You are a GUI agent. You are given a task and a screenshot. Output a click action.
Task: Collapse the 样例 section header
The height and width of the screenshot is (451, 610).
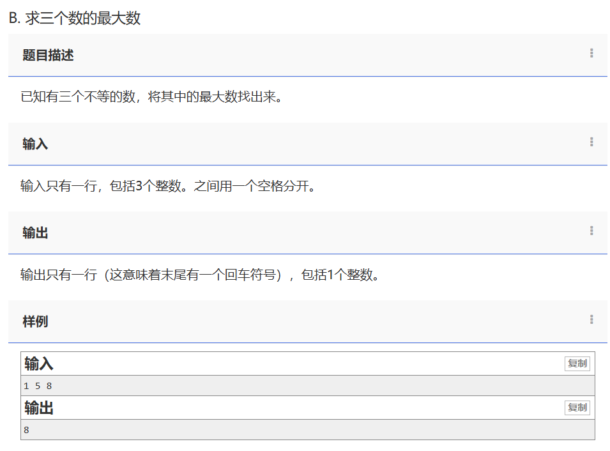(35, 322)
